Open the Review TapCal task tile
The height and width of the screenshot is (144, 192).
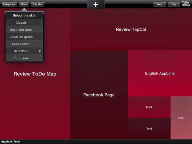click(131, 29)
